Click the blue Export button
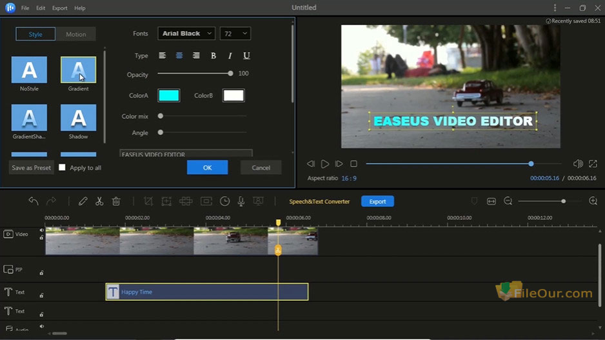This screenshot has height=340, width=605. tap(377, 201)
